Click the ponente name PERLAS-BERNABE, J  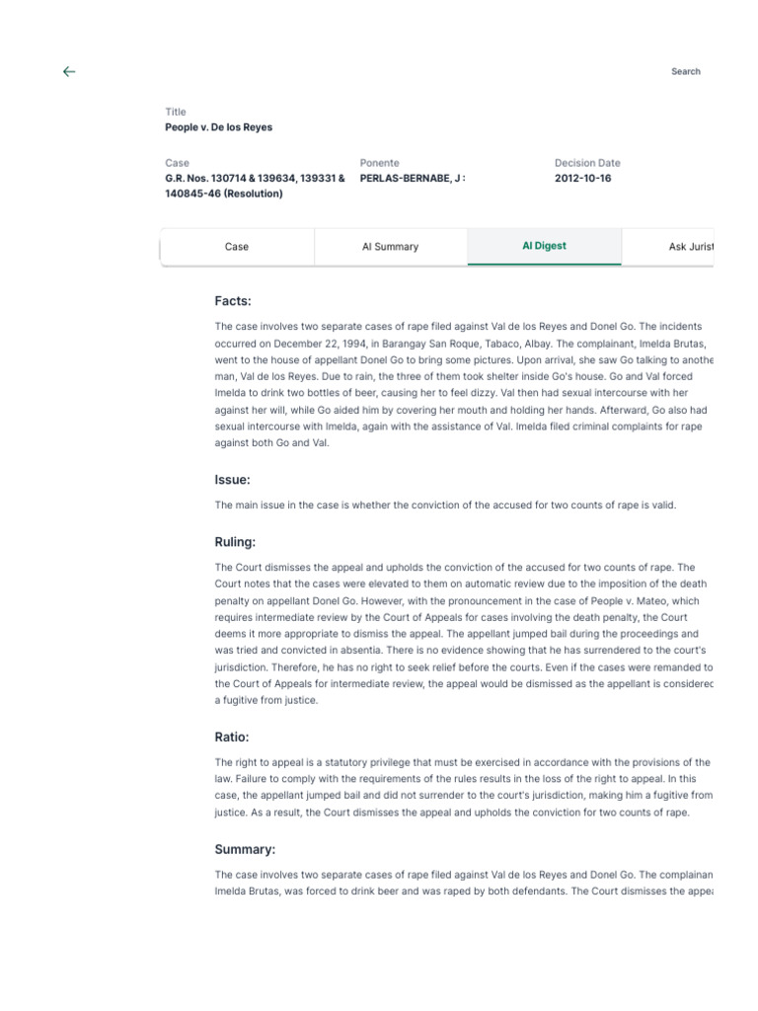click(412, 178)
